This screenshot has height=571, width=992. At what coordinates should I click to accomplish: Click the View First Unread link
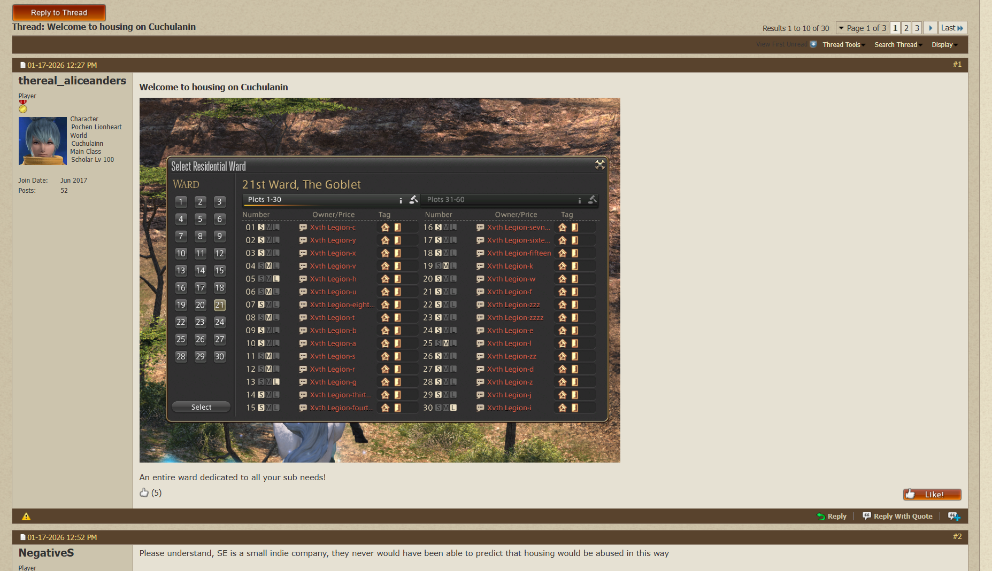coord(782,44)
